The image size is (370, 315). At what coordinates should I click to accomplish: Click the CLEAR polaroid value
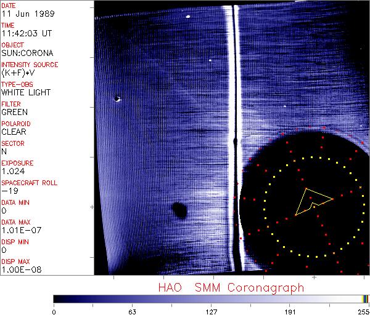tap(14, 132)
